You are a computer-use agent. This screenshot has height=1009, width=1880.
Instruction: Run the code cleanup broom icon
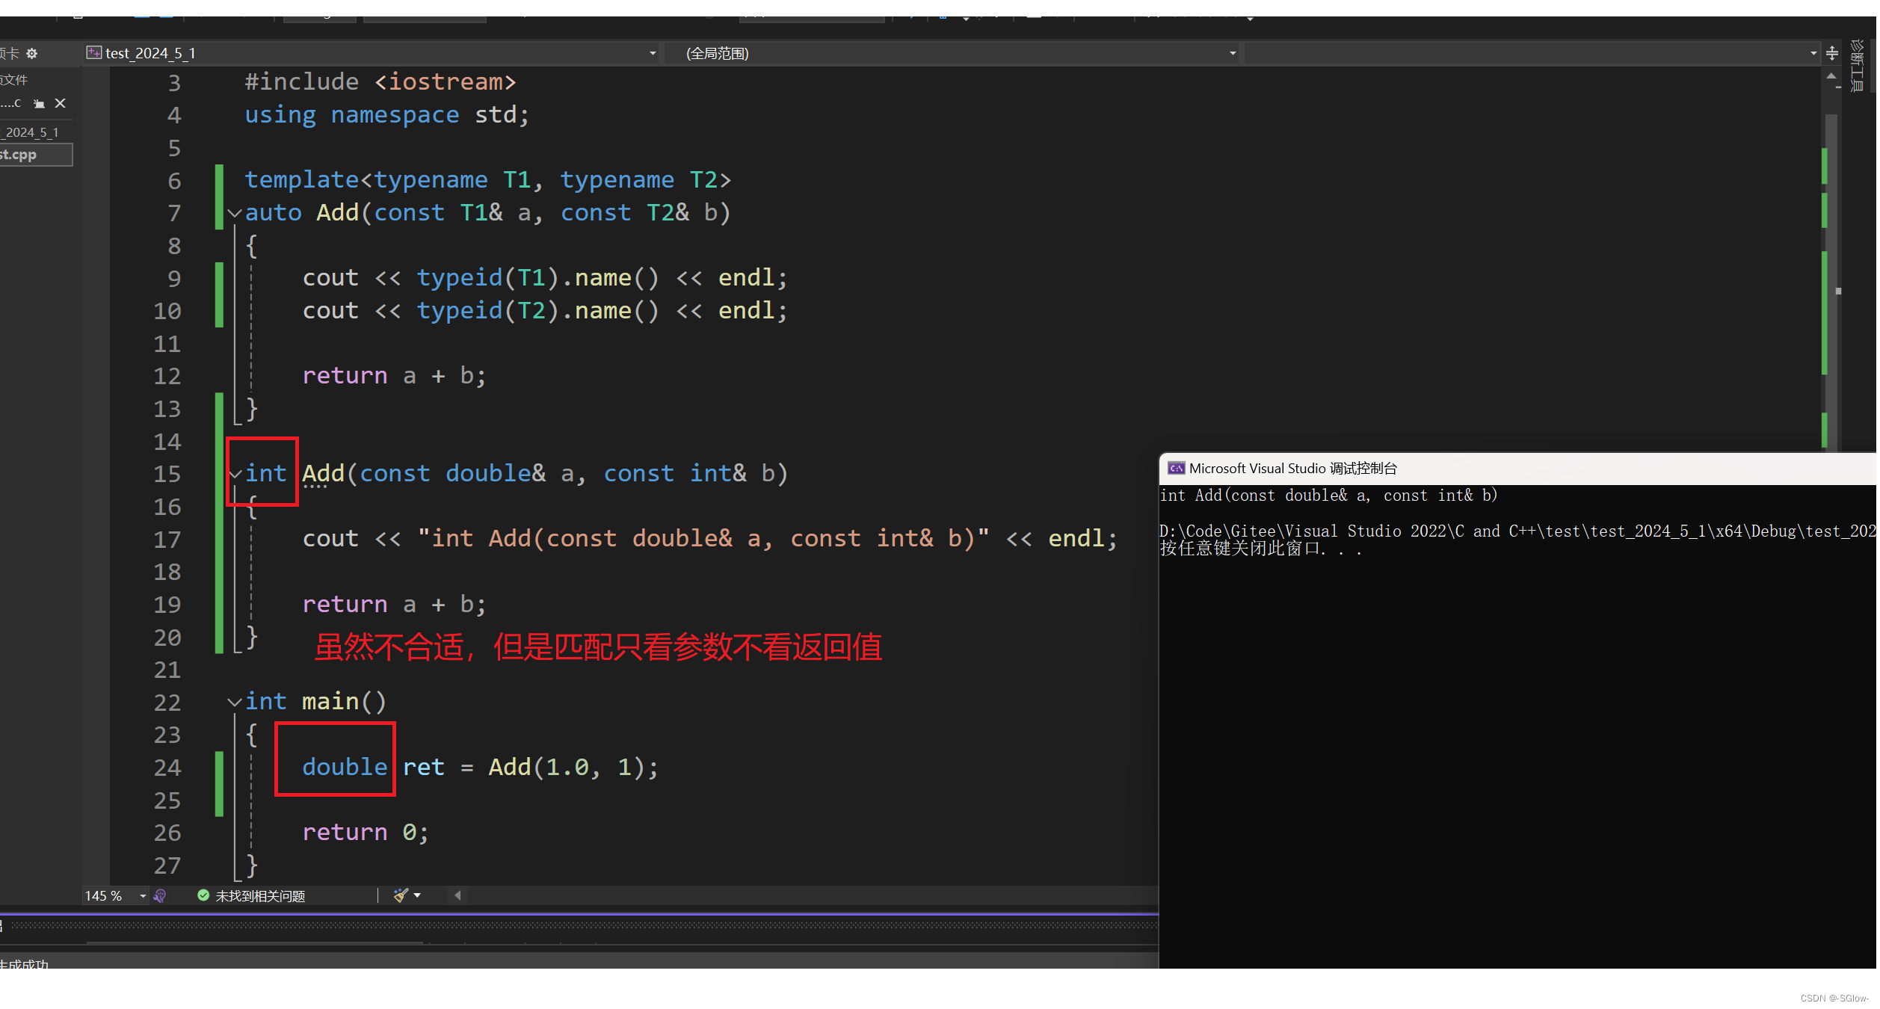pyautogui.click(x=401, y=895)
